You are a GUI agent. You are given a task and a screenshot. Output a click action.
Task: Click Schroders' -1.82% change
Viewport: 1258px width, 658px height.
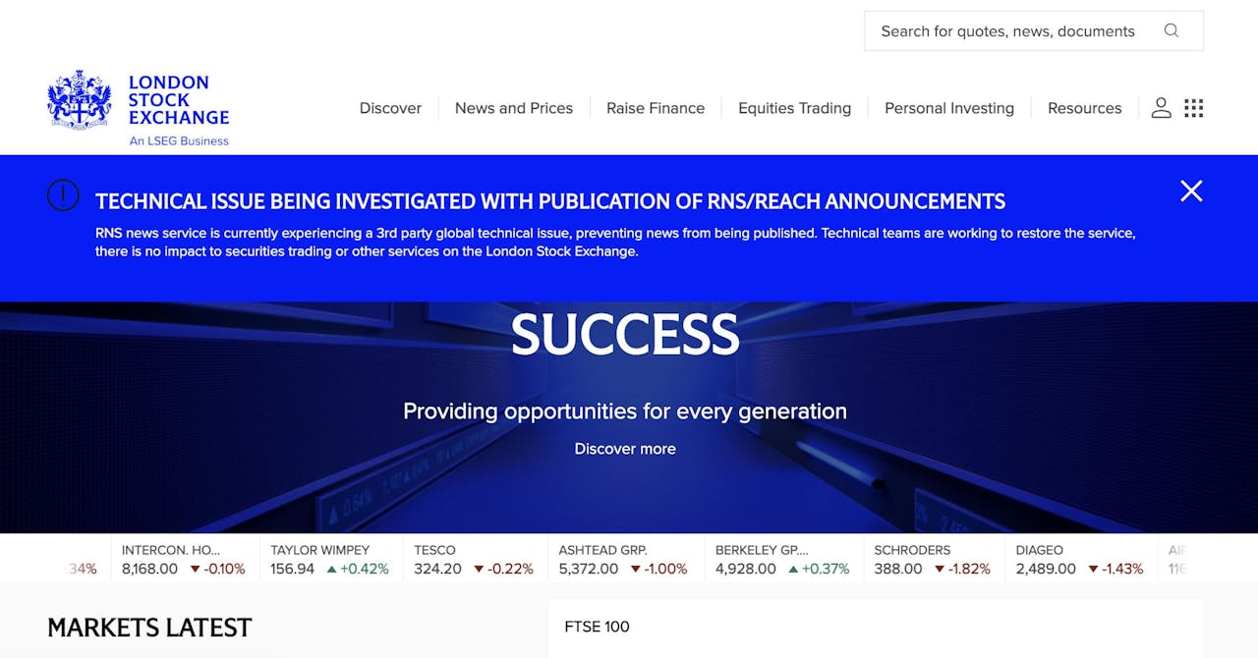[x=962, y=569]
